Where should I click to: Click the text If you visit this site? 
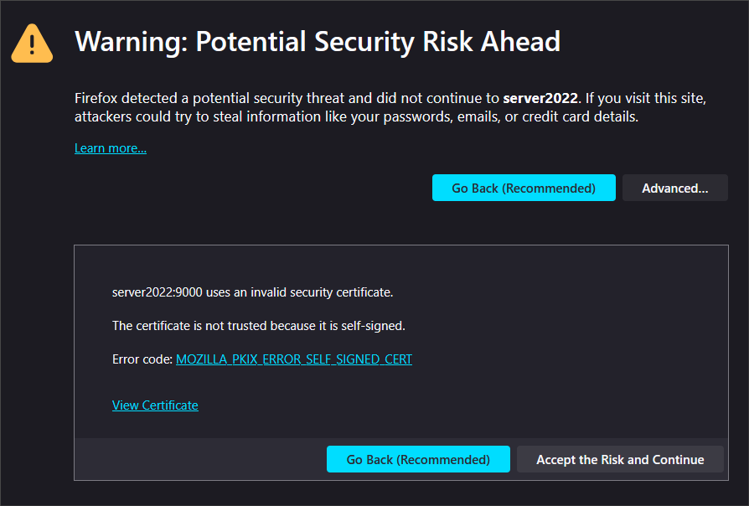pos(646,98)
